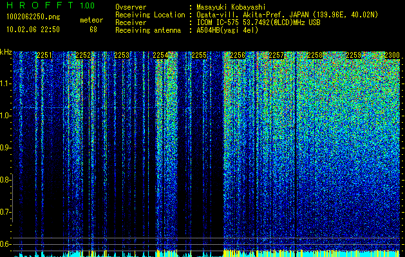405x257 pixels.
Task: Click the 2255 time marker
Action: tap(199, 55)
